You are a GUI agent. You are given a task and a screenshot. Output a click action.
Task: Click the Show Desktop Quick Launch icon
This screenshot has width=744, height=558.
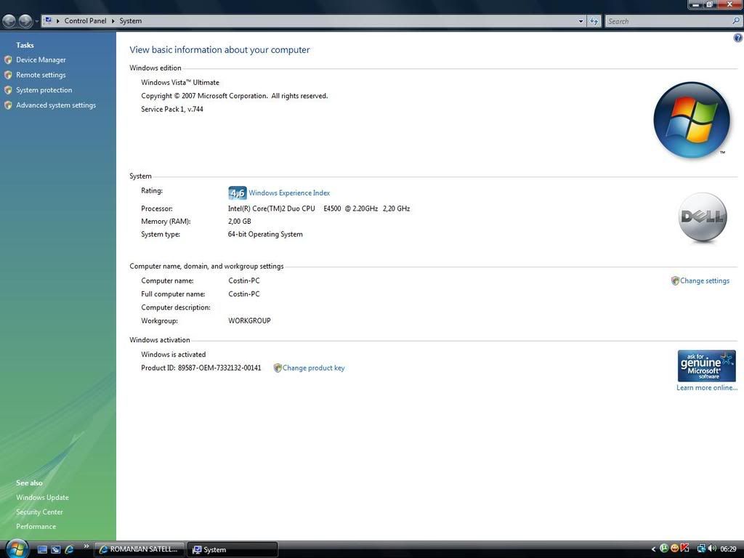click(42, 550)
